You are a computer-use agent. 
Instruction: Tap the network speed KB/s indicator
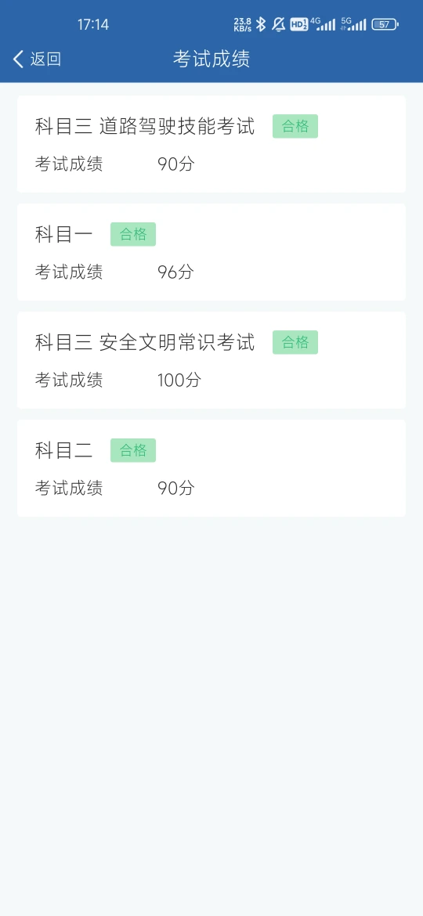pos(243,24)
